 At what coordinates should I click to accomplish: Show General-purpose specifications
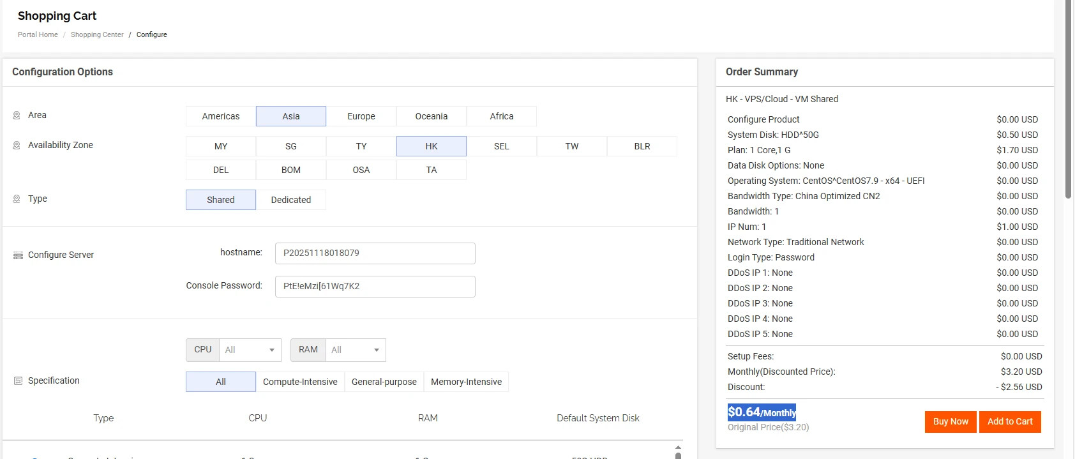384,382
